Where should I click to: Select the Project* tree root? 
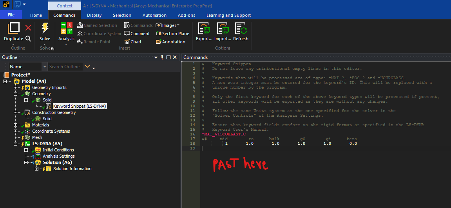point(20,75)
